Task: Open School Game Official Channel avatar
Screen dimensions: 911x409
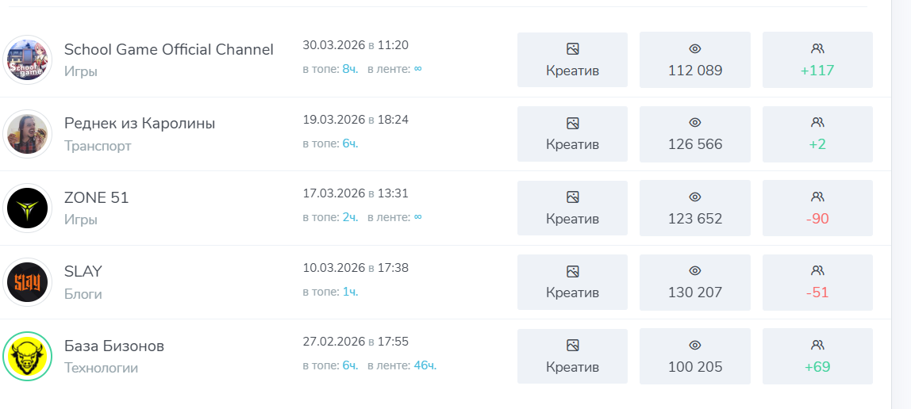Action: click(27, 59)
